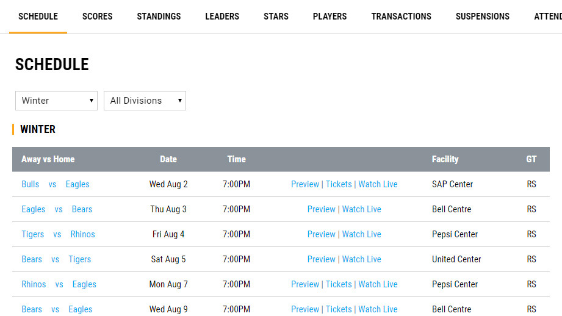Screen dimensions: 562x316
Task: Open the Winter season dropdown
Action: 56,101
